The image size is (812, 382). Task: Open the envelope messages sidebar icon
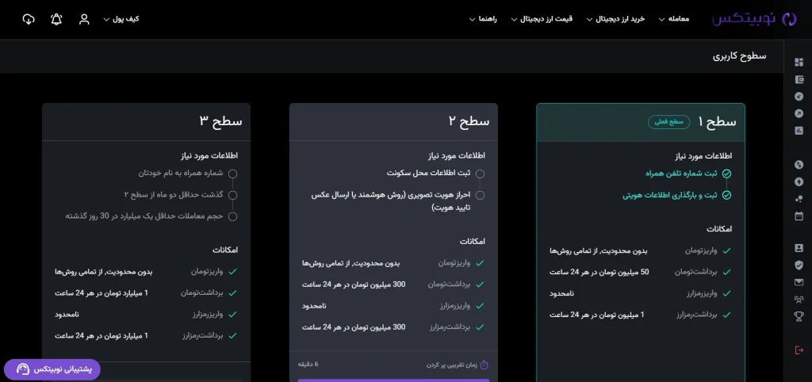pos(799,282)
